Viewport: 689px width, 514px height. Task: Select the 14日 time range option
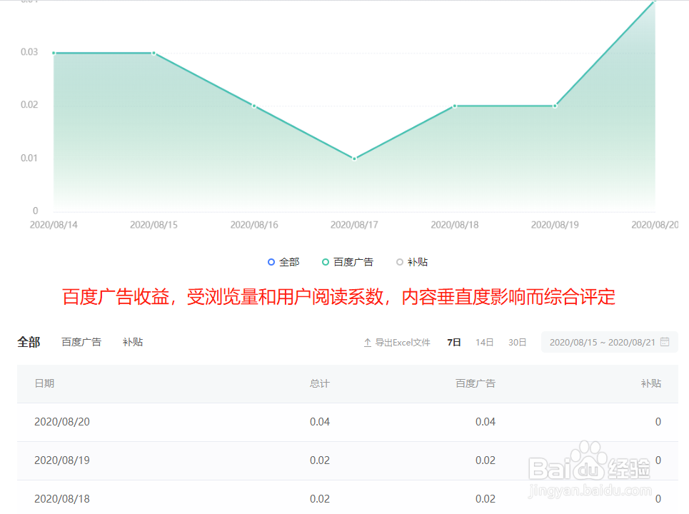[x=484, y=342]
